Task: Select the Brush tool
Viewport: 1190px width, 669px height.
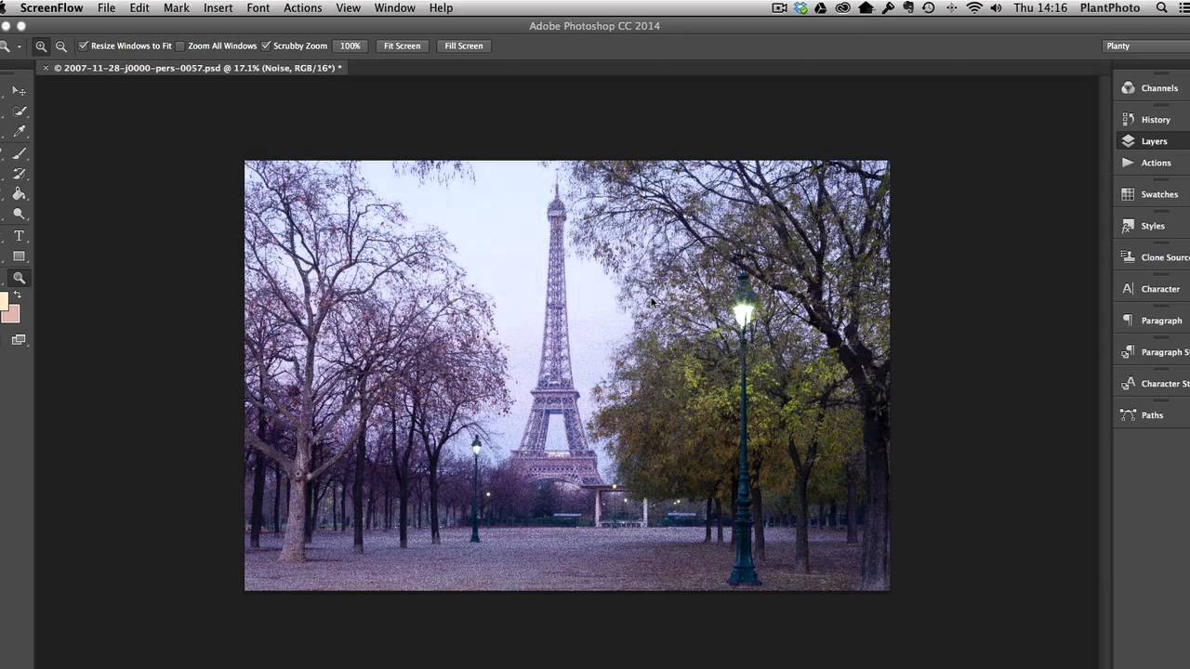Action: click(19, 153)
